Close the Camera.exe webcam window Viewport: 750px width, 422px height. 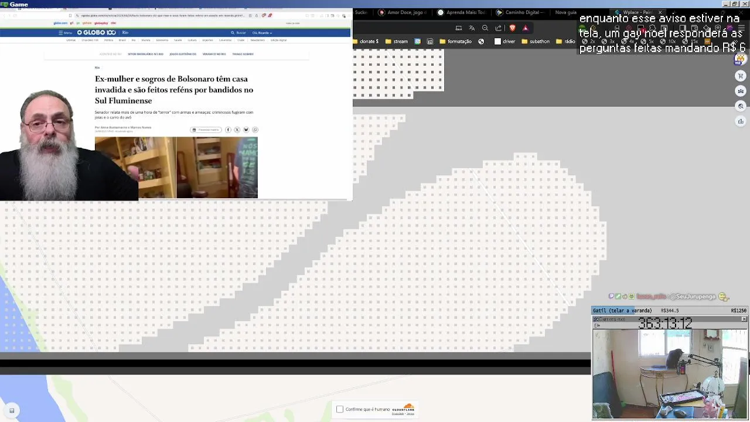(744, 319)
